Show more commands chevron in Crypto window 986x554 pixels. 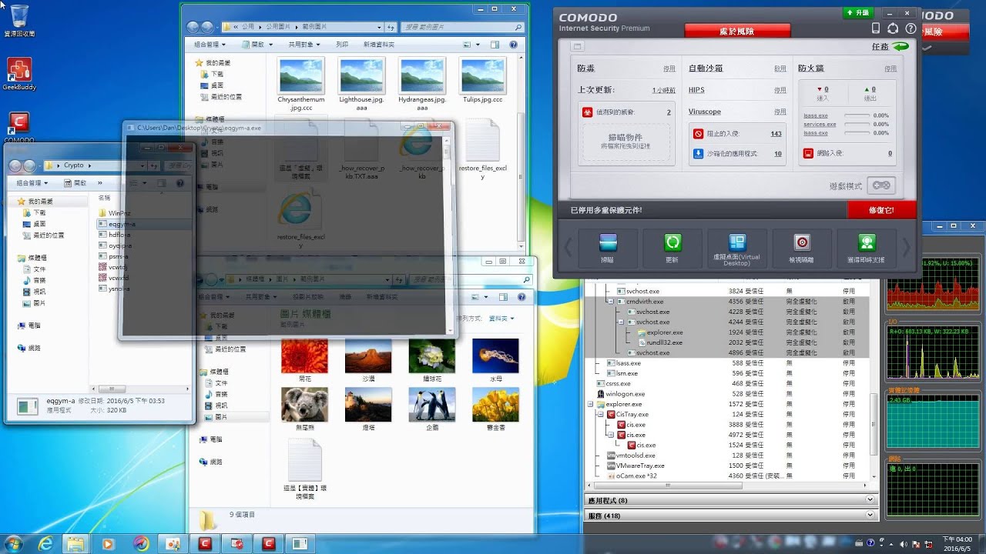pos(100,183)
